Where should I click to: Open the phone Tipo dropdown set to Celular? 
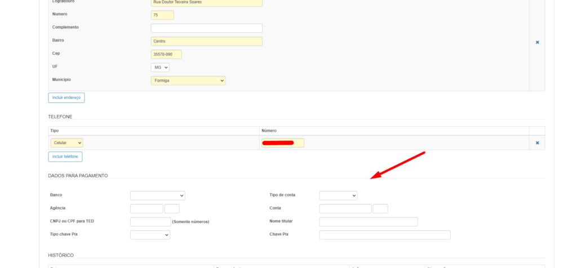[x=66, y=143]
